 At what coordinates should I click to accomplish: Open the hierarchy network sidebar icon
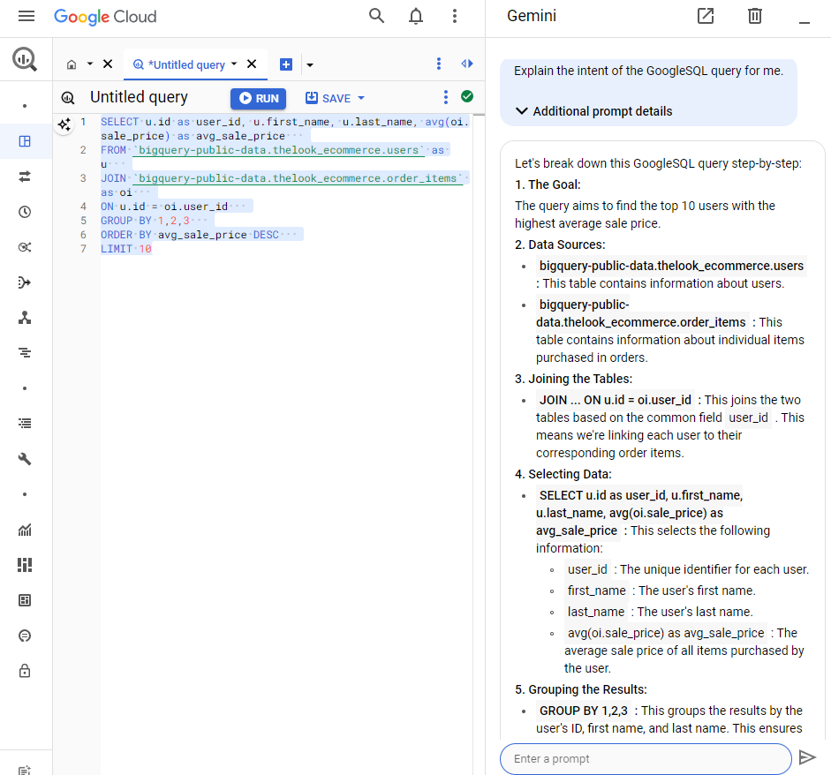(25, 318)
